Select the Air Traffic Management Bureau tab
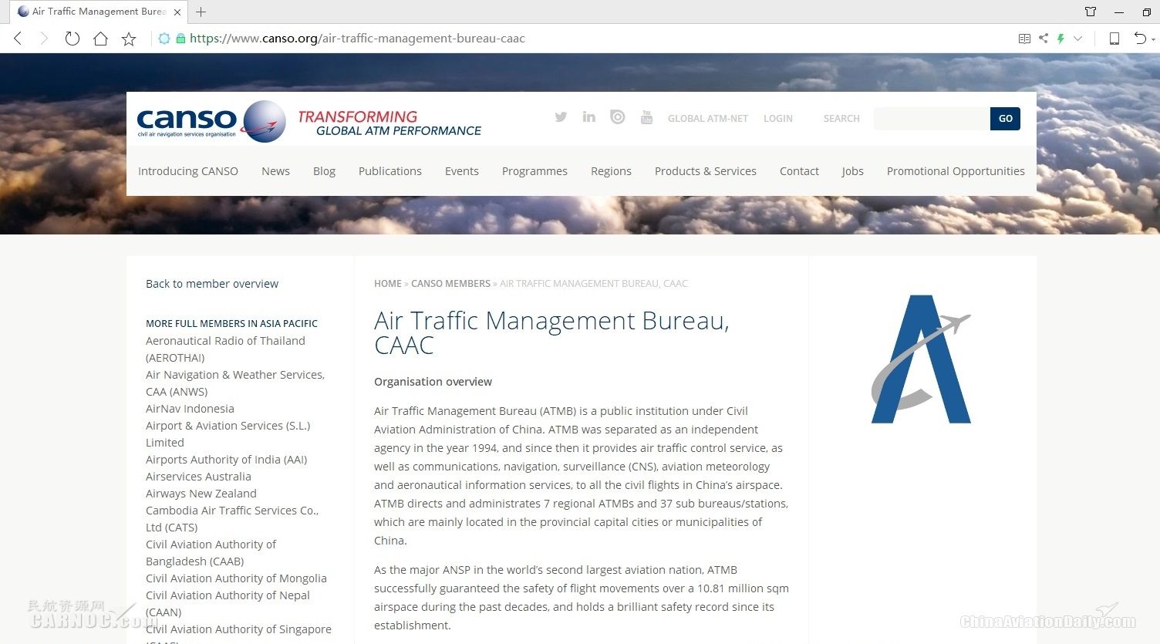1160x644 pixels. (x=98, y=12)
